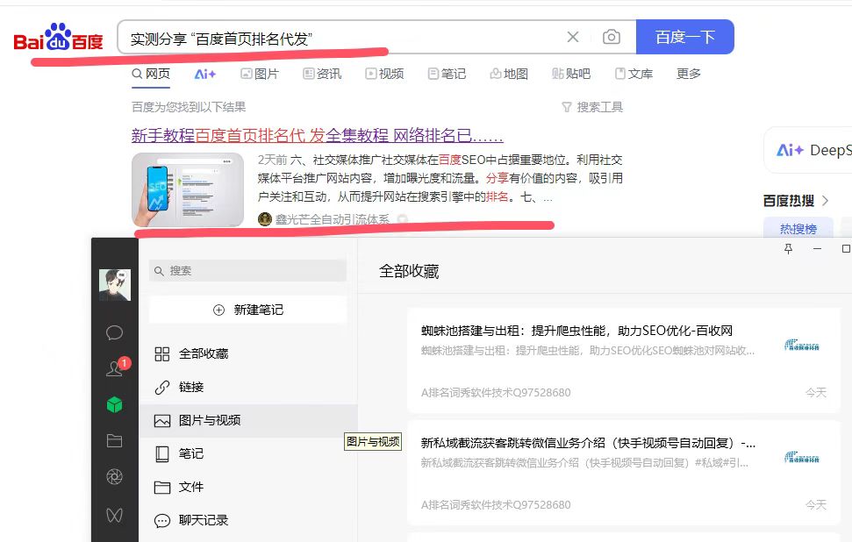The image size is (852, 542).
Task: Select the 热搜榜 tab
Action: pos(798,229)
